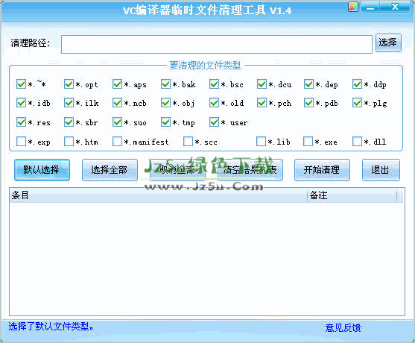Uncheck the *.ncb checkbox
This screenshot has height=343, width=415.
[x=117, y=102]
